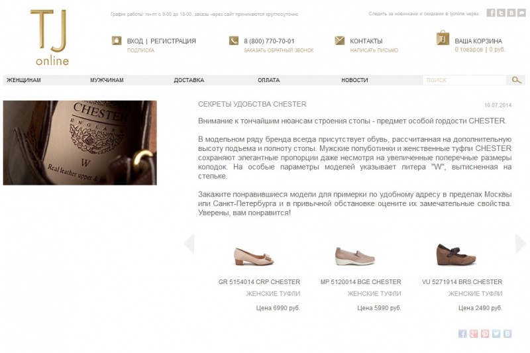Click the РЕГИСТРАЦИЯ link

click(x=173, y=41)
